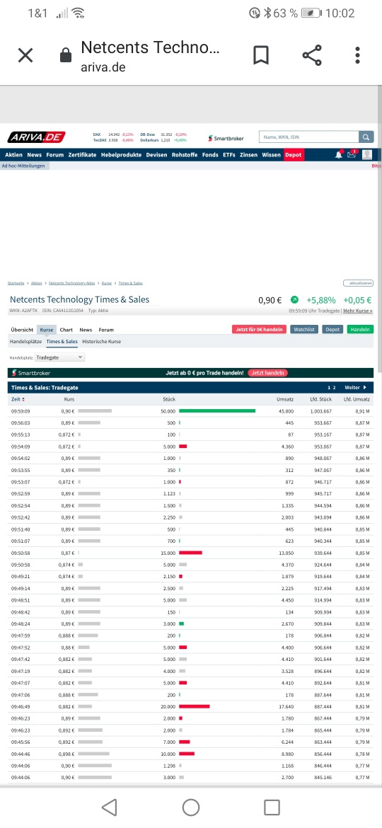Tap the Android recent apps button
Screen dimensions: 382x828
point(272,807)
